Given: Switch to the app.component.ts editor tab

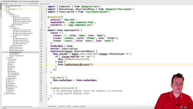Looking at the screenshot, I should pos(46,4).
